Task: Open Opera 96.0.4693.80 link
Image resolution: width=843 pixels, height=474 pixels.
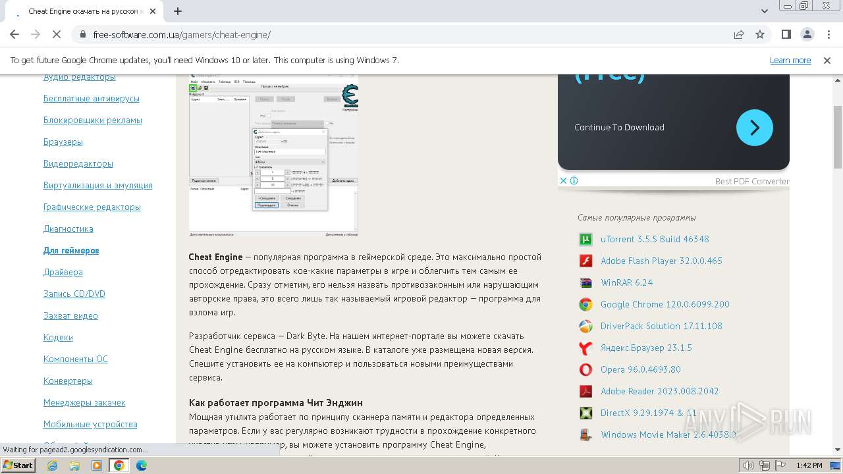Action: click(640, 369)
